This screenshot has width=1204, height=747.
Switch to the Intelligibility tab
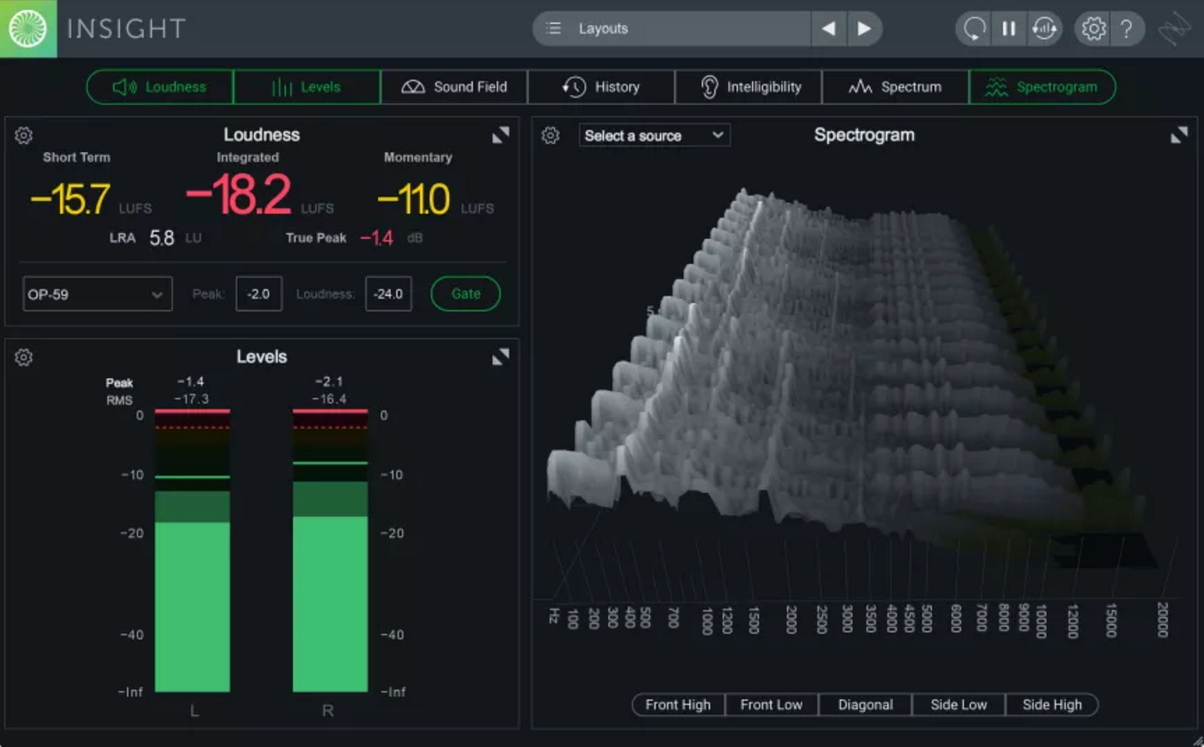(748, 87)
